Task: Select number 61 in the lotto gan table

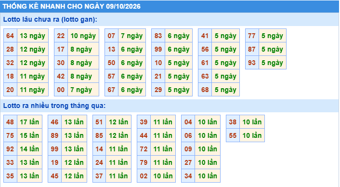Action: pyautogui.click(x=205, y=63)
